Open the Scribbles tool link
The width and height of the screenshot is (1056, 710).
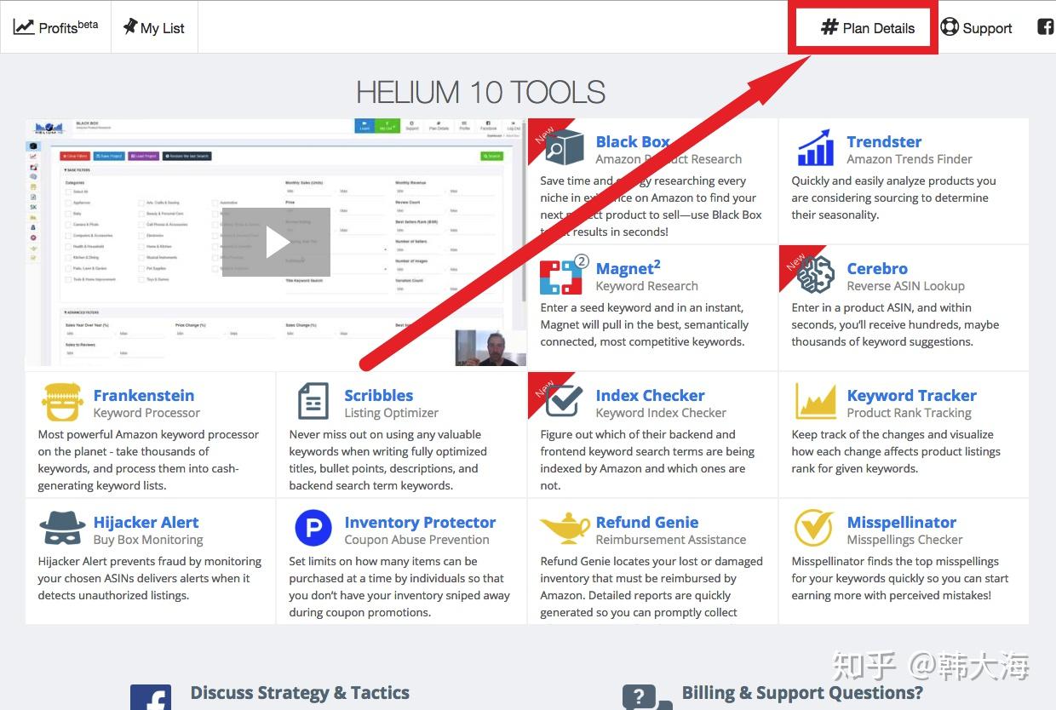point(379,395)
